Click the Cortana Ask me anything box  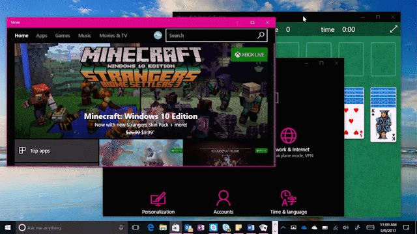coord(72,227)
